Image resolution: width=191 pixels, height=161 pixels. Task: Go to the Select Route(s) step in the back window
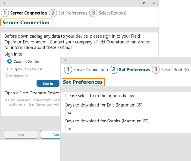[x=112, y=13]
